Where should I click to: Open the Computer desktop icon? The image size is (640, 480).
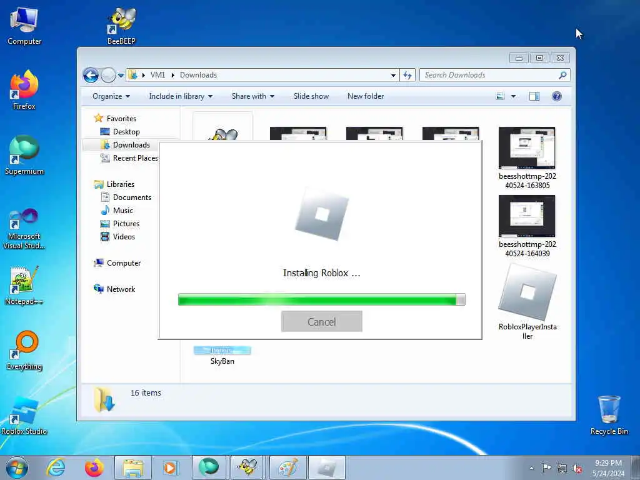pos(24,25)
